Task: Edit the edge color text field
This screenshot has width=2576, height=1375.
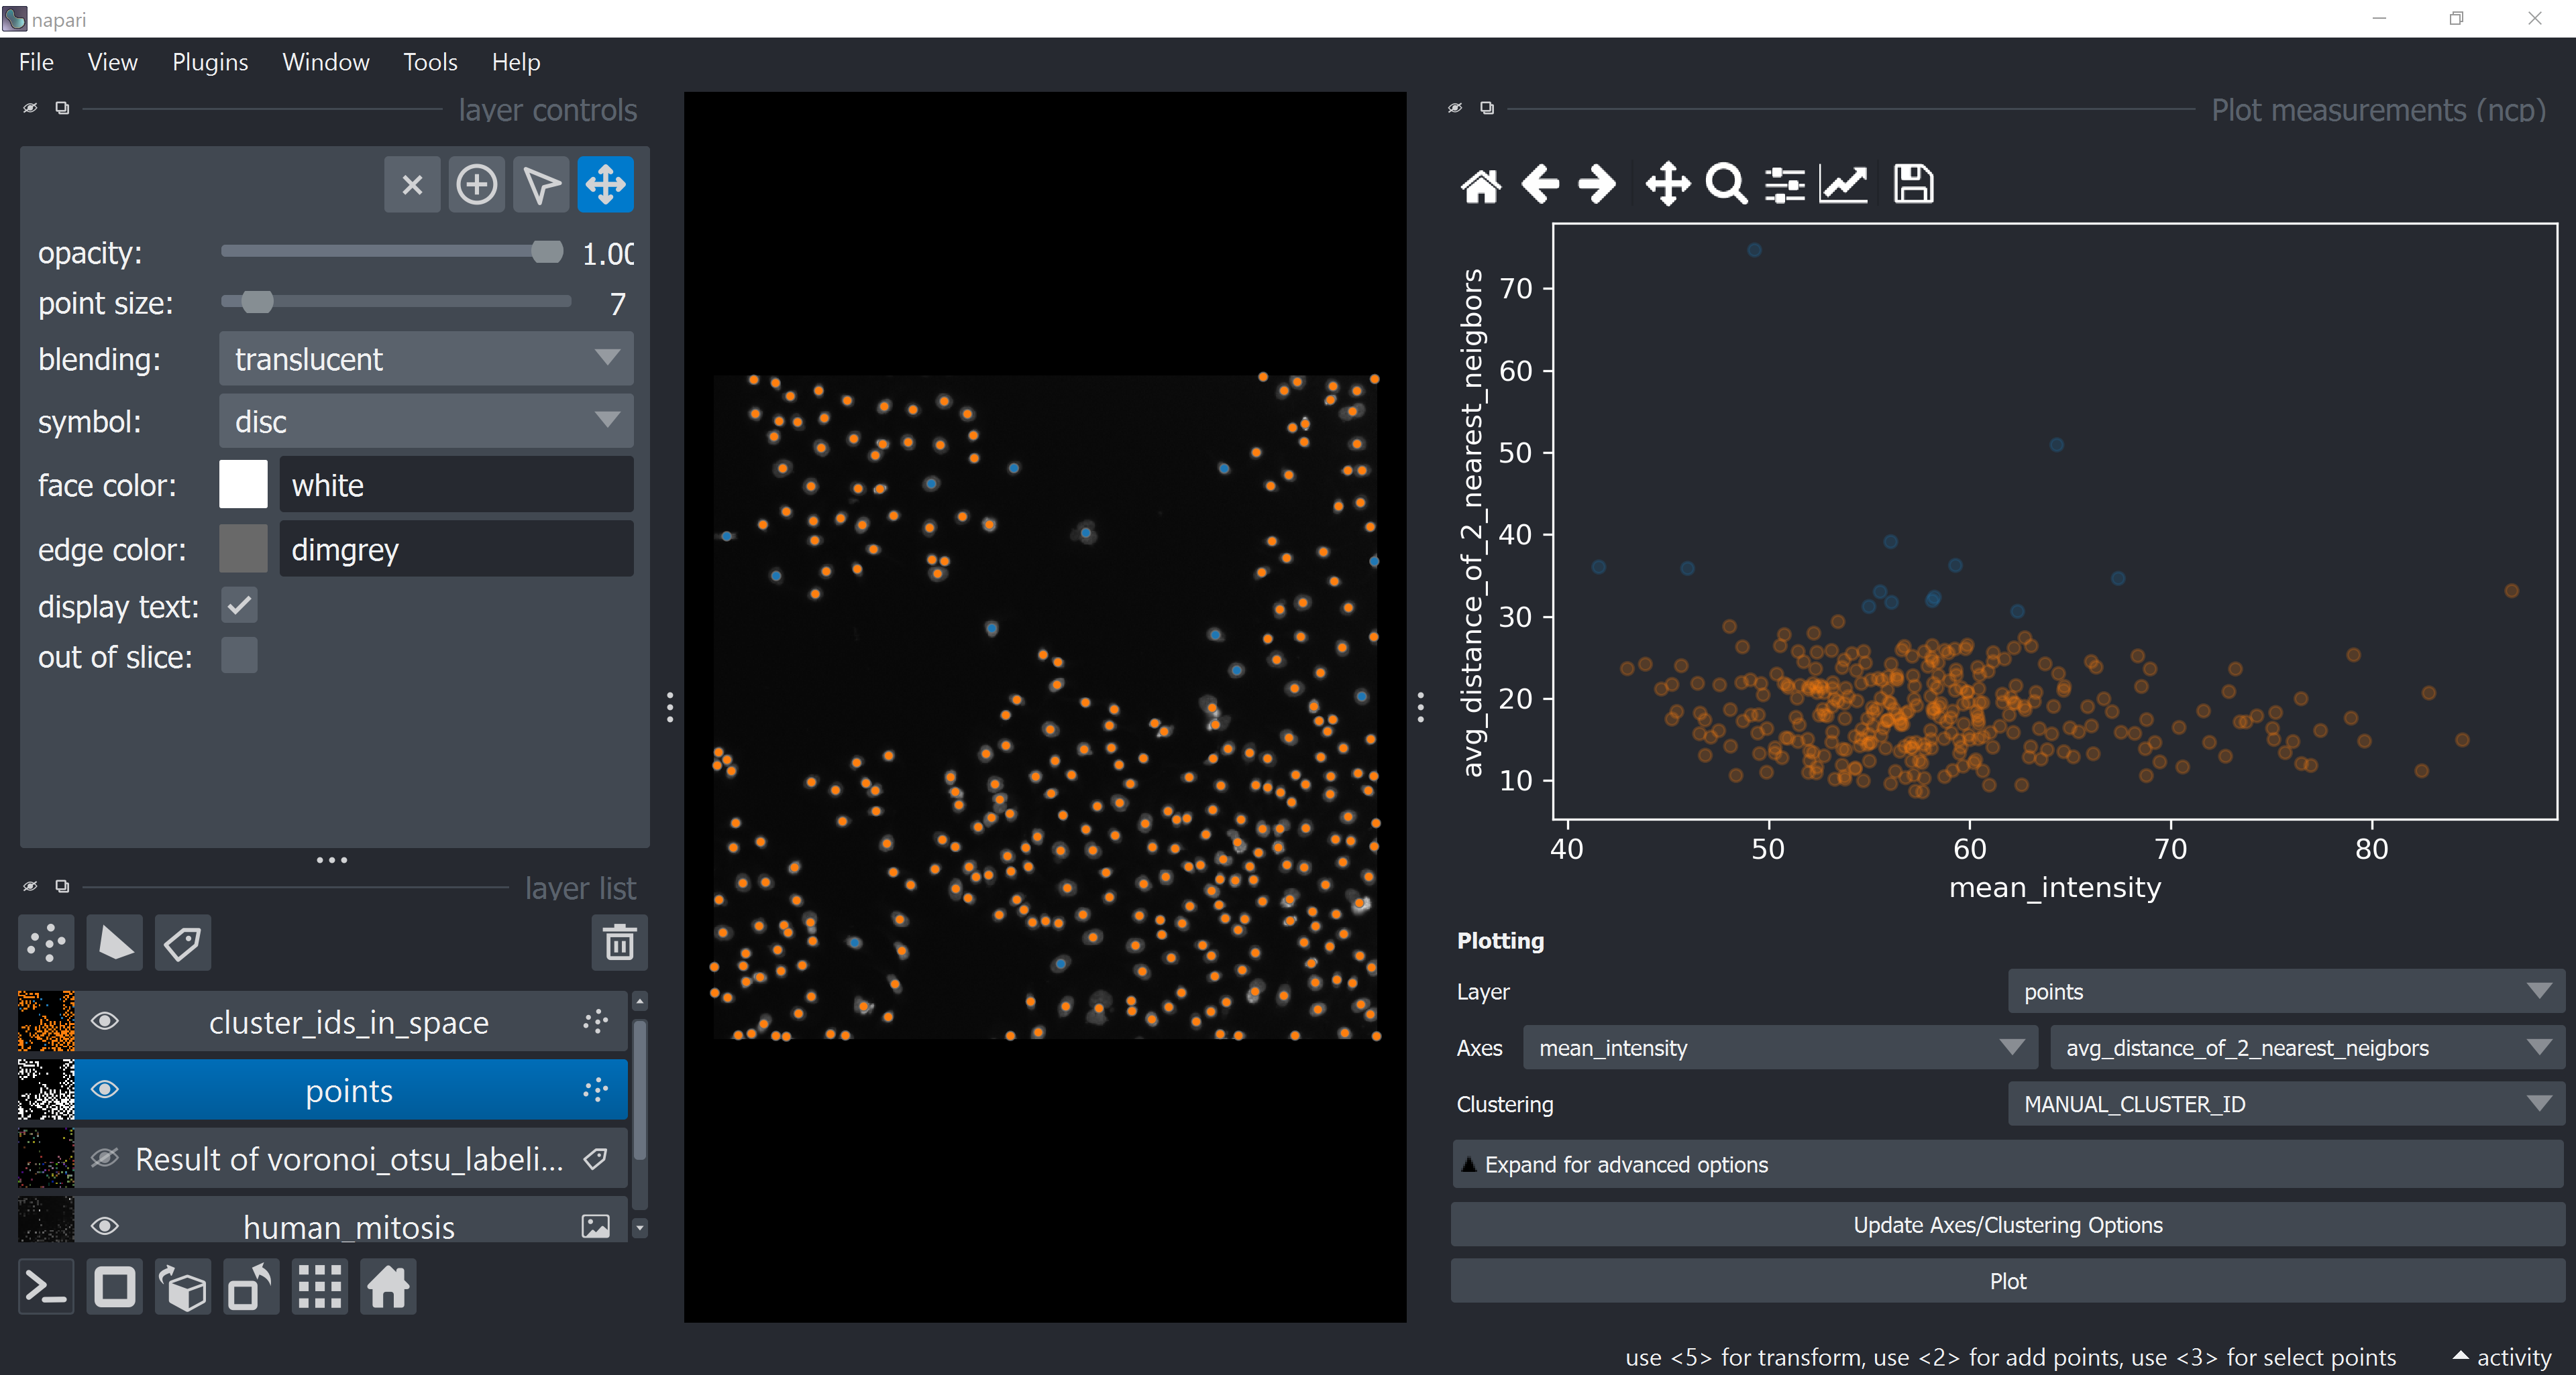Action: (x=456, y=548)
